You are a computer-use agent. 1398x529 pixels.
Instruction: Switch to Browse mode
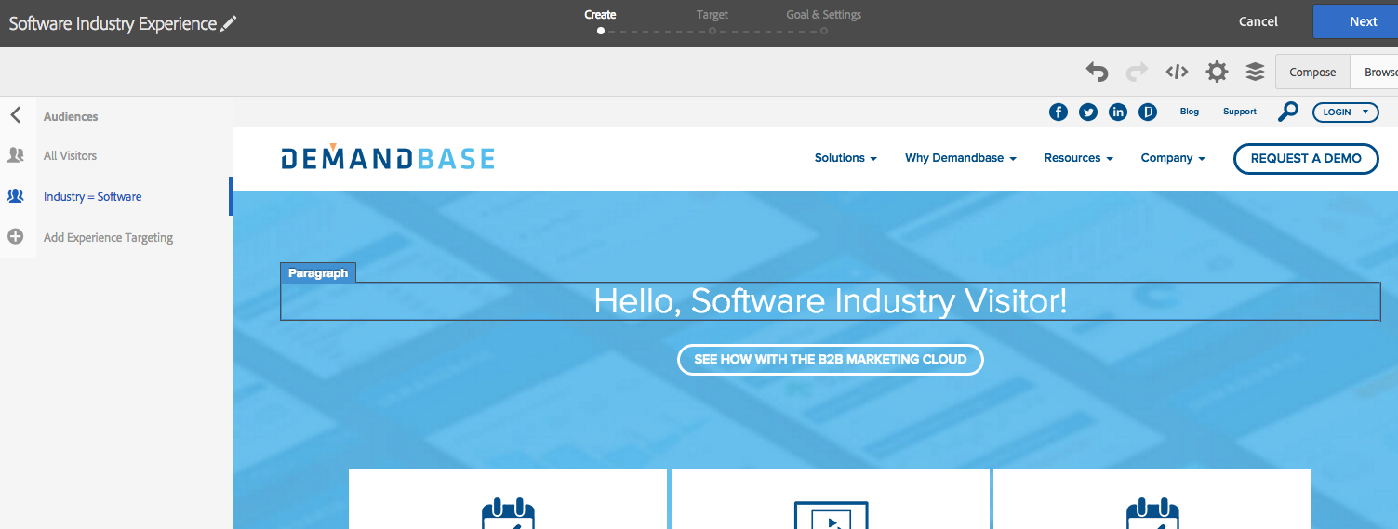click(x=1375, y=72)
